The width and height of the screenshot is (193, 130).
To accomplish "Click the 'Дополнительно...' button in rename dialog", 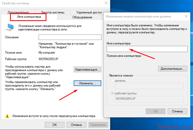I will tap(172, 69).
